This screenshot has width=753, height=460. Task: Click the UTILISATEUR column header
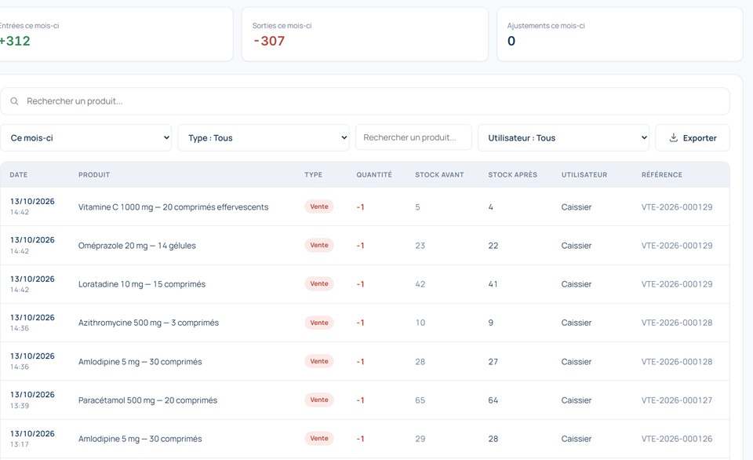pyautogui.click(x=584, y=175)
